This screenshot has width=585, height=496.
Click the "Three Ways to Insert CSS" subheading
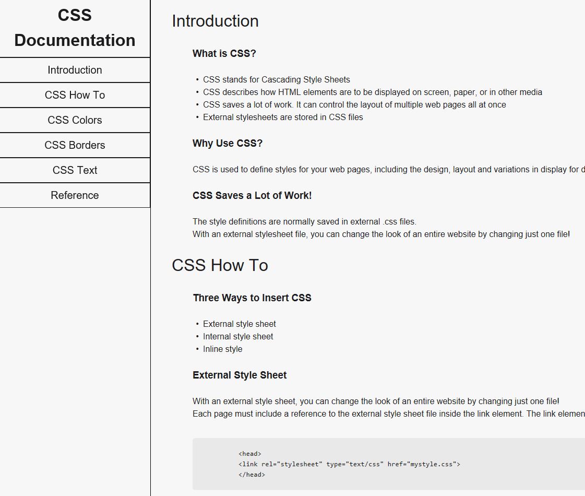pyautogui.click(x=252, y=298)
